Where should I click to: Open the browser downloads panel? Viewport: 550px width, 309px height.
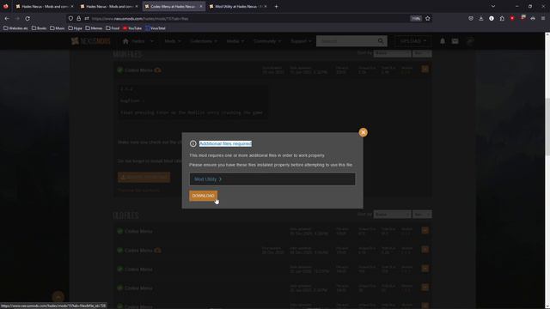coord(481,18)
